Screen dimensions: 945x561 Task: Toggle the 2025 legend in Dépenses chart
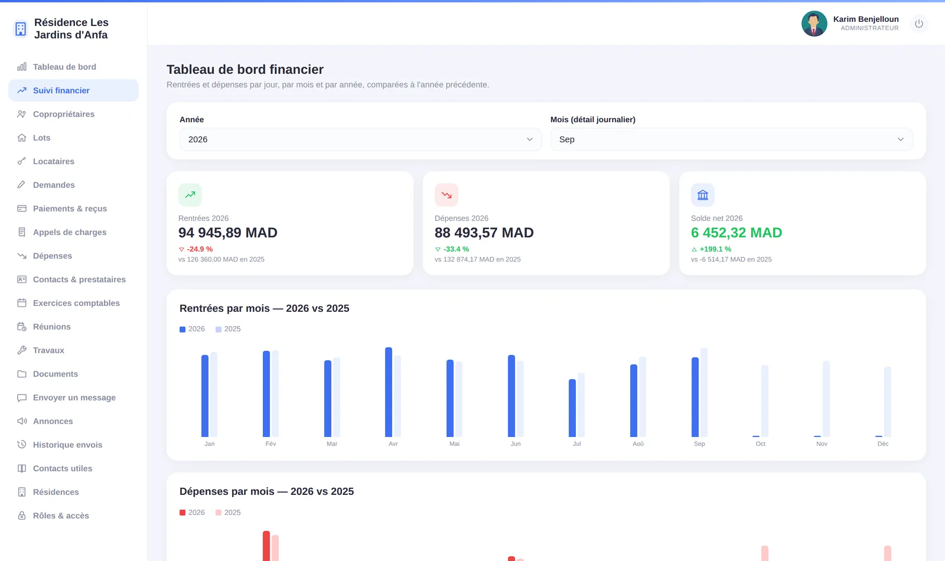[228, 513]
